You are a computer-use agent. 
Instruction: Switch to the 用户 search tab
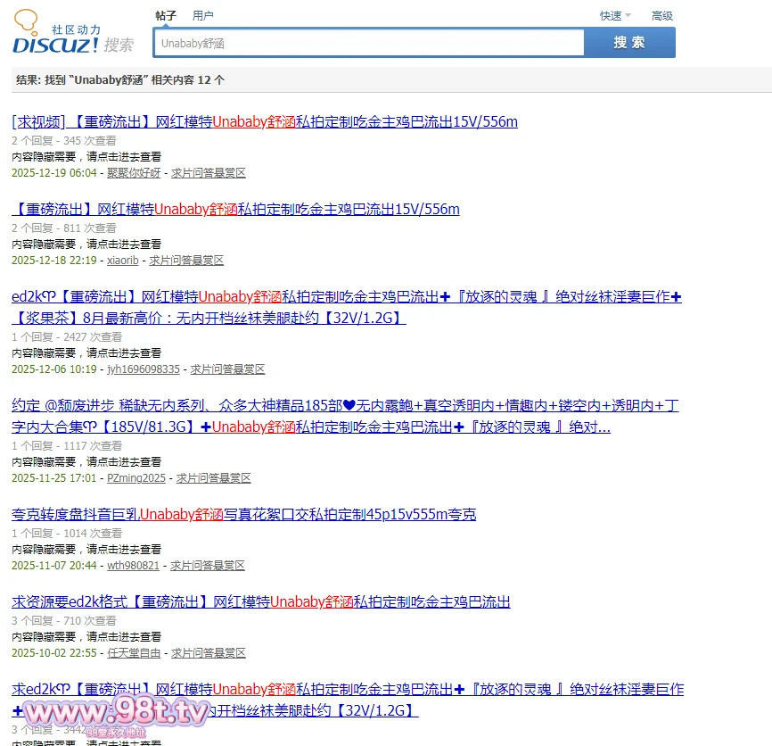pyautogui.click(x=203, y=16)
